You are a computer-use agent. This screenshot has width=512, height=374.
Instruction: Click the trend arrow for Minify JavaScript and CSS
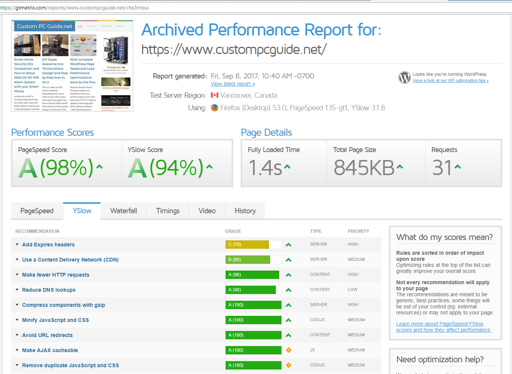pyautogui.click(x=289, y=320)
